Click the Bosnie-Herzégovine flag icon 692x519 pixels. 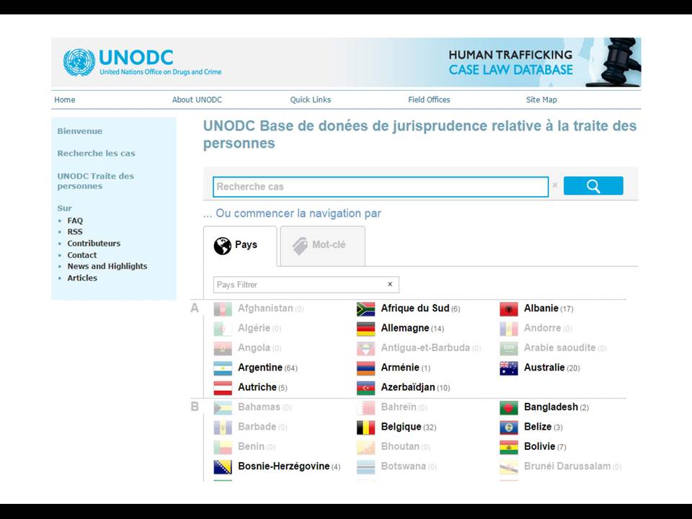(223, 467)
